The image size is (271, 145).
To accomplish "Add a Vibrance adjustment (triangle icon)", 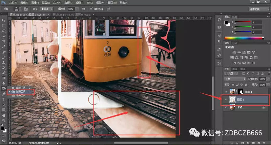I will click(x=253, y=52).
